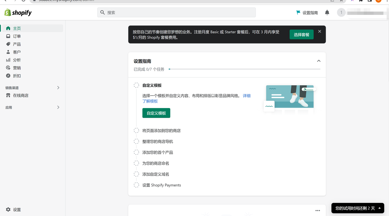Image resolution: width=389 pixels, height=216 pixels.
Task: Dismiss the plan banner with the X
Action: [319, 31]
